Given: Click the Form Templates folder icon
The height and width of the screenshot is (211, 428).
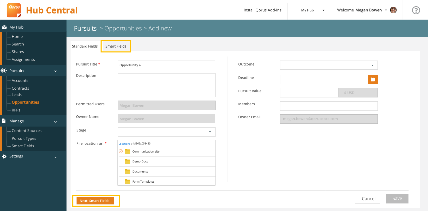Looking at the screenshot, I should 128,181.
